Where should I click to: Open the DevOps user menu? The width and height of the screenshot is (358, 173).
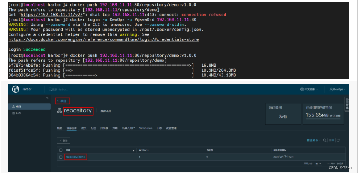tap(337, 89)
